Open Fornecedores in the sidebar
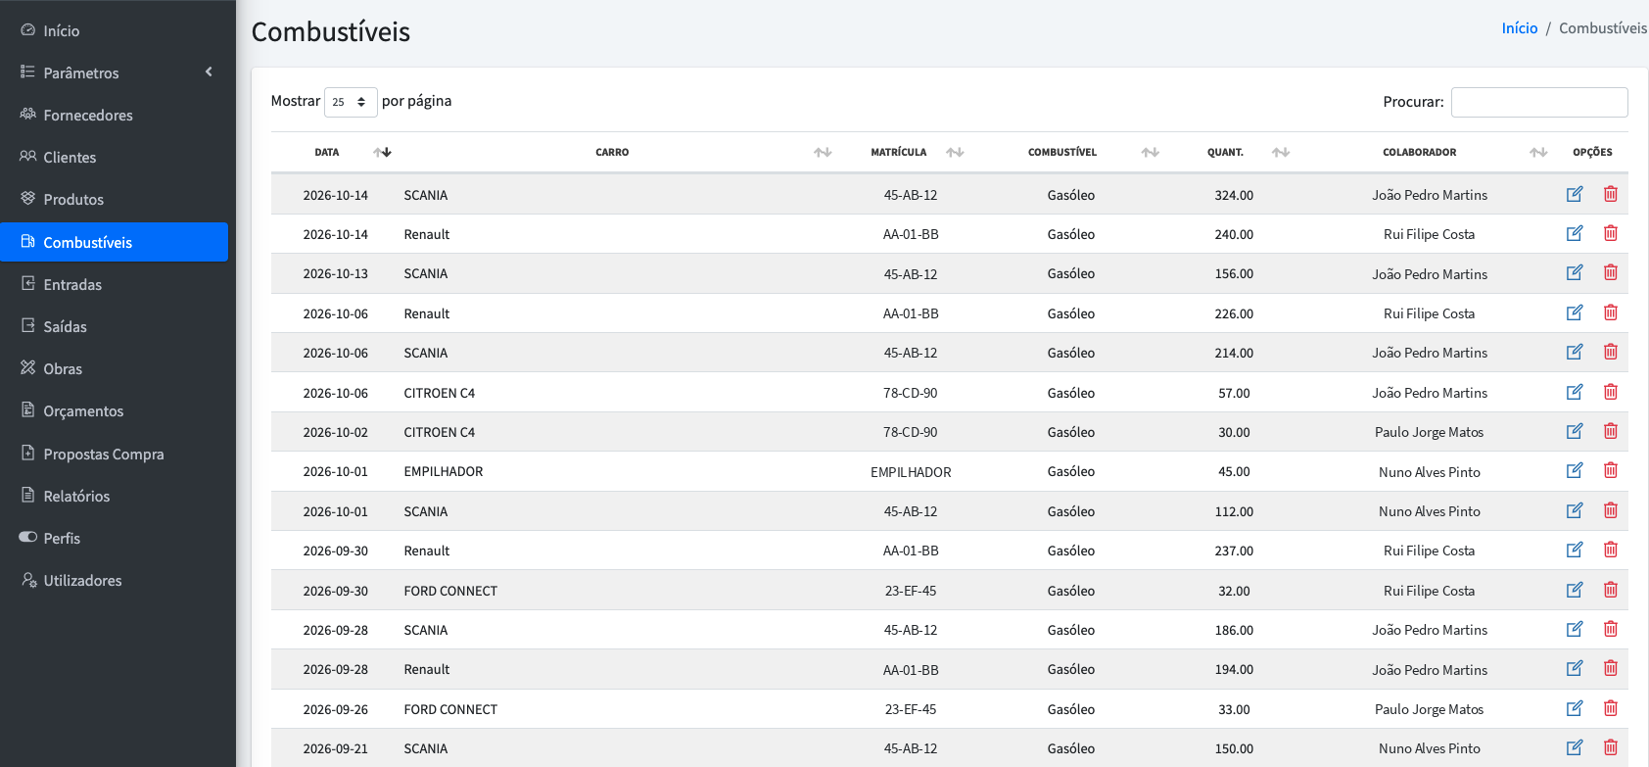Screen dimensions: 1649x767 115,115
